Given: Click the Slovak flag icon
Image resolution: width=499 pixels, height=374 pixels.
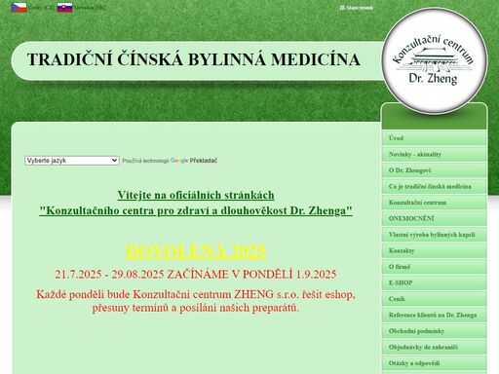Looking at the screenshot, I should (64, 8).
